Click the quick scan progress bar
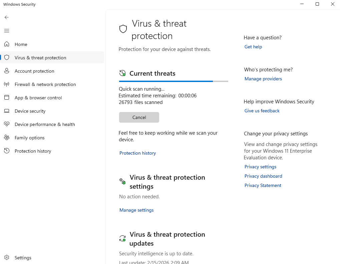Screen dimensions: 340x264 coord(174,81)
